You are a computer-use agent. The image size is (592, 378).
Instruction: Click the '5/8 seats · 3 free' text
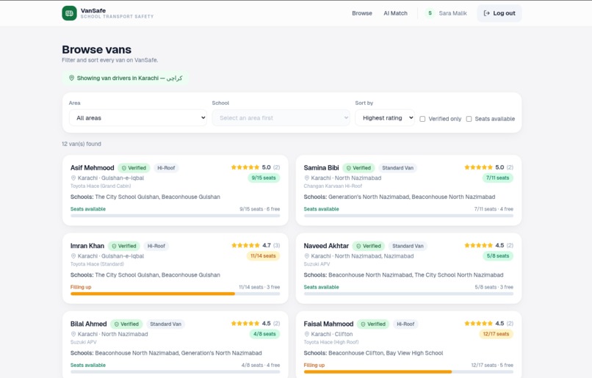494,287
